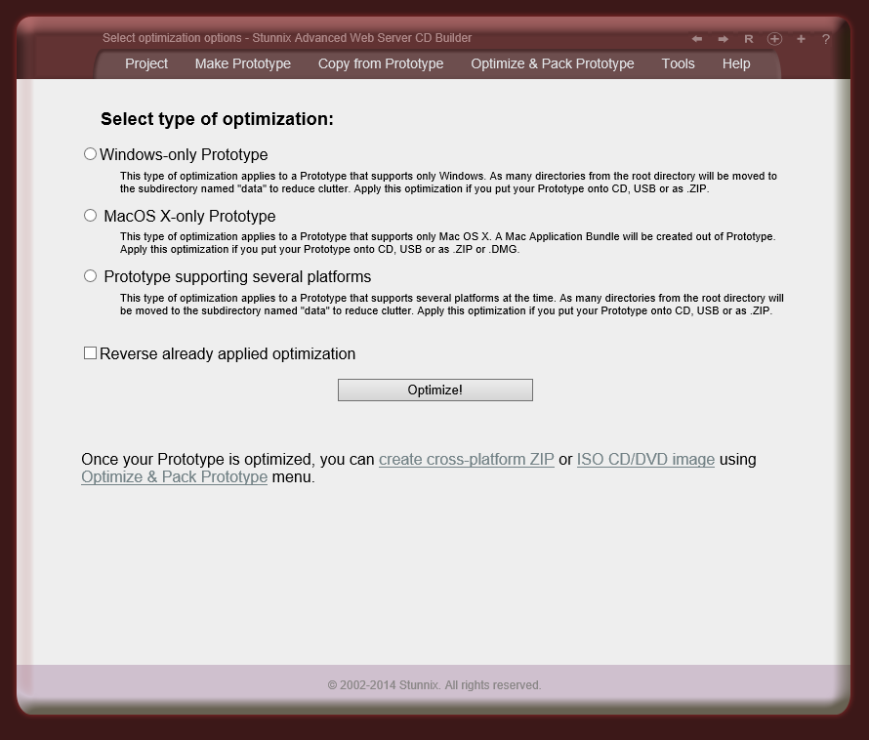This screenshot has width=869, height=740.
Task: Choose MacOS X-only Prototype option
Action: 90,215
